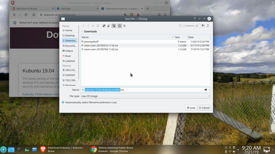The image size is (275, 154).
Task: Select neon-user-20190704-1120.iso in the file list
Action: [x=101, y=49]
